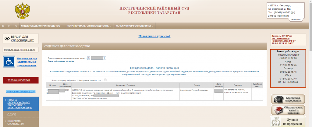Viewport: 312px width, 127px height.
Task: Click the ОТВЕТЧИК ООО Юридический партнер text
Action: 89,98
